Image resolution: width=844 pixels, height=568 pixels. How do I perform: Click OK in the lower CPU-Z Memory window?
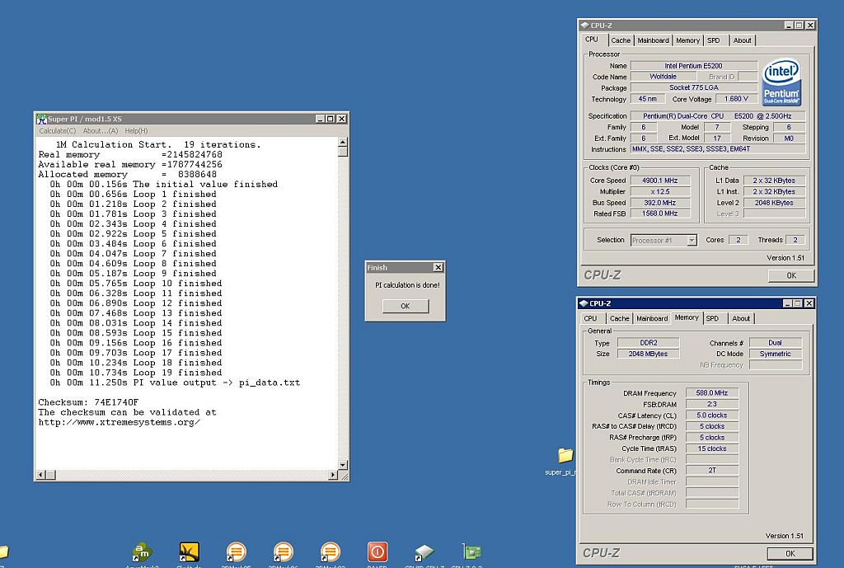point(790,553)
